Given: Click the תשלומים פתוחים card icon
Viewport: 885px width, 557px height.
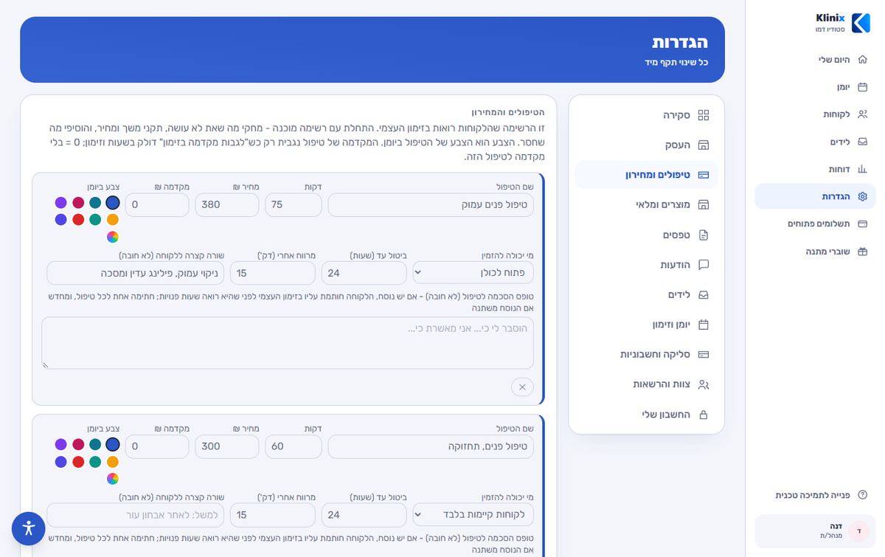Looking at the screenshot, I should [x=863, y=224].
